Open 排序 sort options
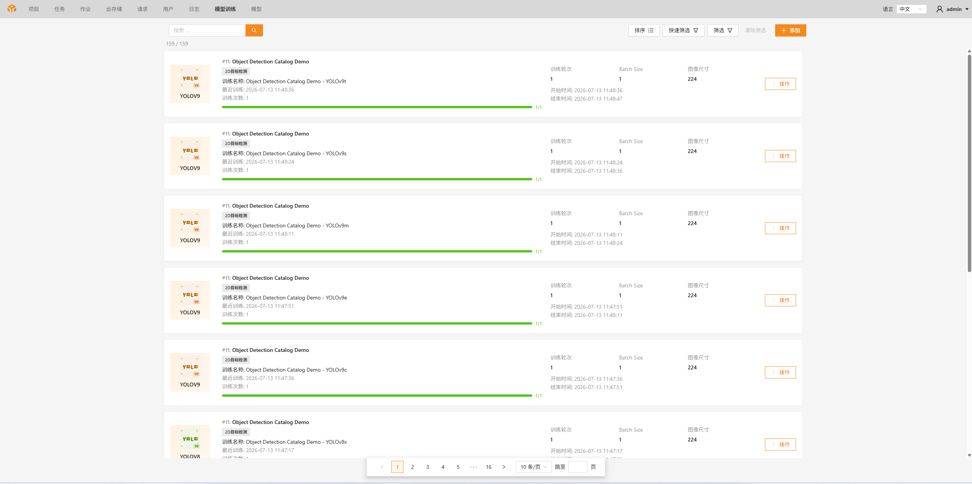Screen dimensions: 972x484 [644, 30]
